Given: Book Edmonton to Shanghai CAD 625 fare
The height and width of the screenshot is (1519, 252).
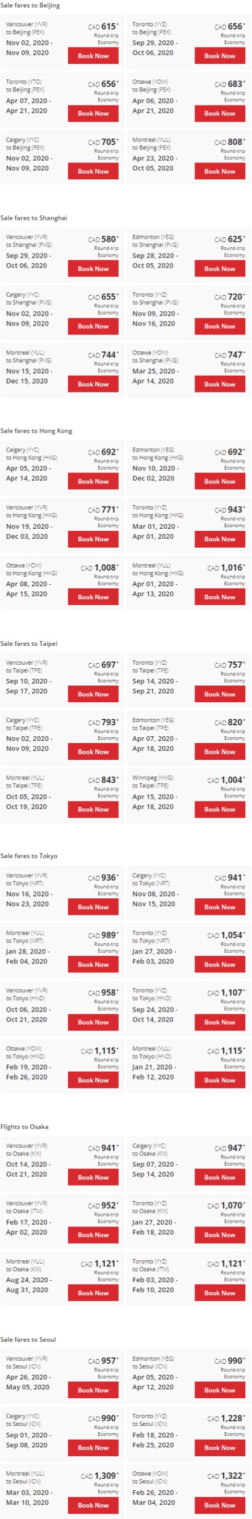Looking at the screenshot, I should coord(220,269).
